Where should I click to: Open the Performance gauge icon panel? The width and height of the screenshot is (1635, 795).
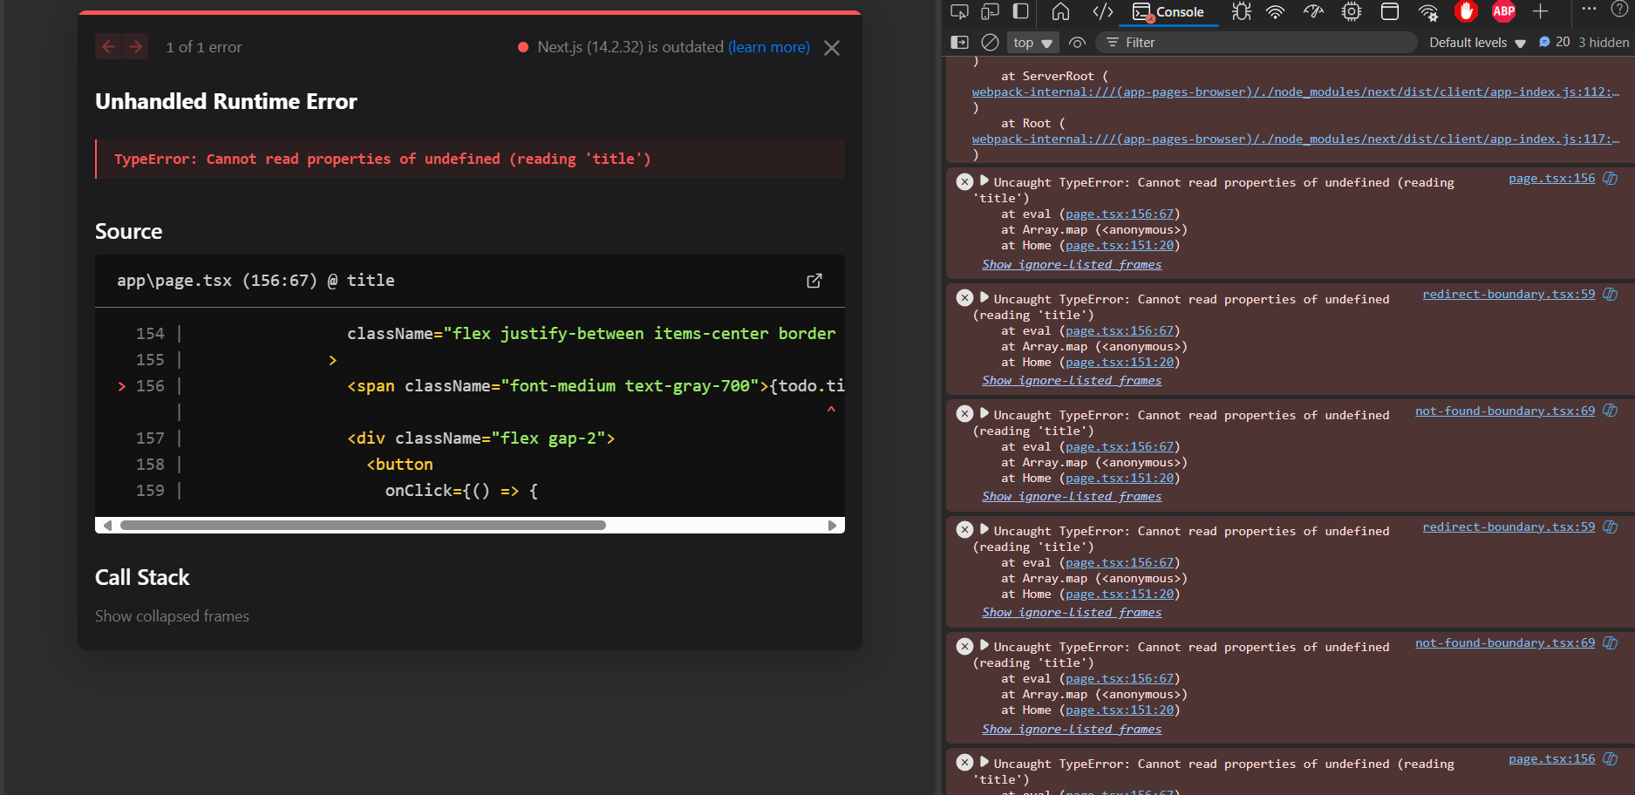click(1313, 11)
